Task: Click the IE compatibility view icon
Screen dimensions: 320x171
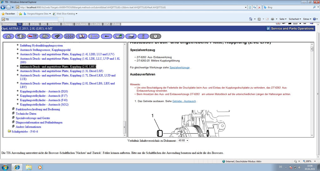Action: tap(250, 7)
